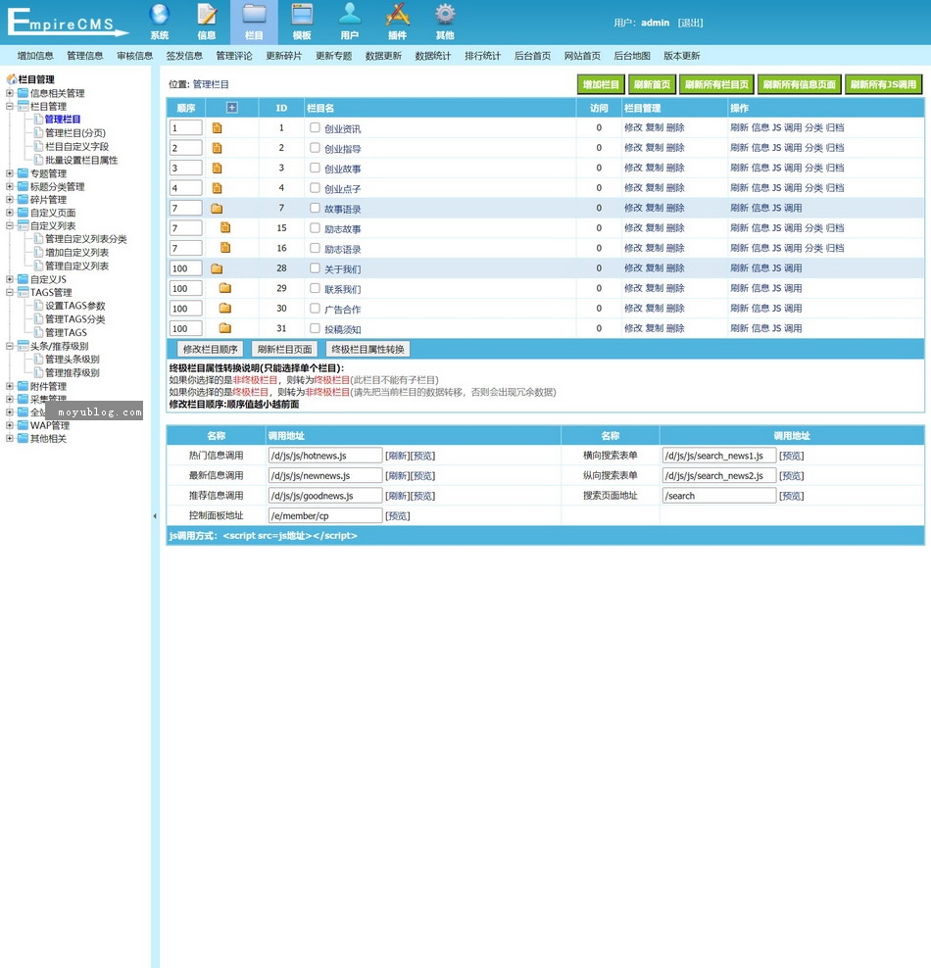Click the EmpireCMS logo
The image size is (931, 968).
(67, 23)
